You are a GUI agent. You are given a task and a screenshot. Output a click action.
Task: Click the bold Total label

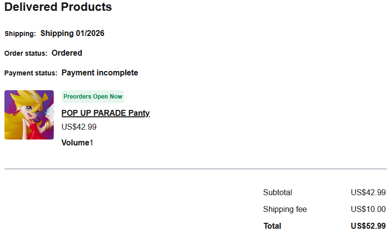[272, 226]
